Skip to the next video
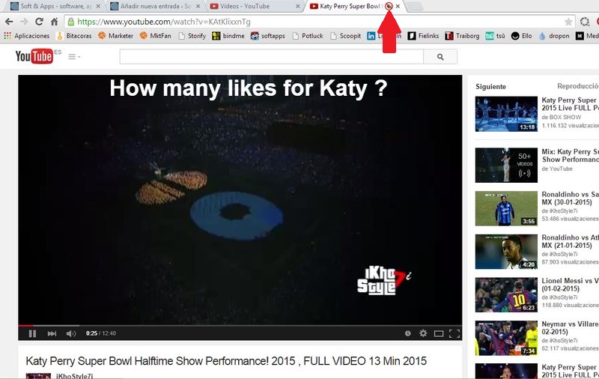Viewport: 599px width, 379px height. pos(52,333)
